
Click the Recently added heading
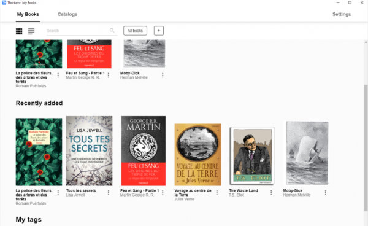point(39,103)
